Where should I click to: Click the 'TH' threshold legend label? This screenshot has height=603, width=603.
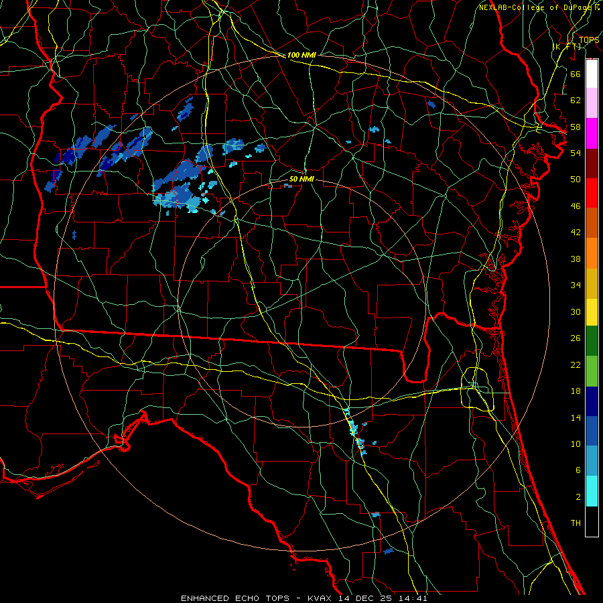pyautogui.click(x=576, y=523)
